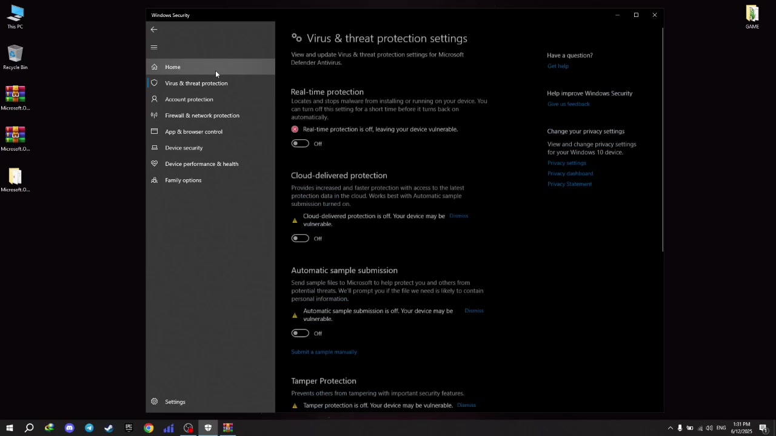This screenshot has height=436, width=776.
Task: Launch Epic Games from the taskbar
Action: pos(129,428)
